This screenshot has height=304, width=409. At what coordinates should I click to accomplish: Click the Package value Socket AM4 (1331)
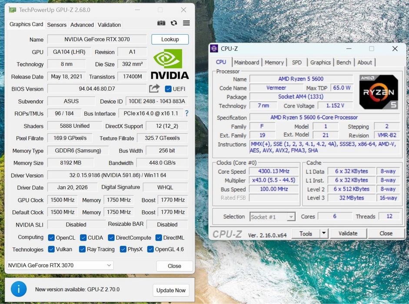coord(301,97)
